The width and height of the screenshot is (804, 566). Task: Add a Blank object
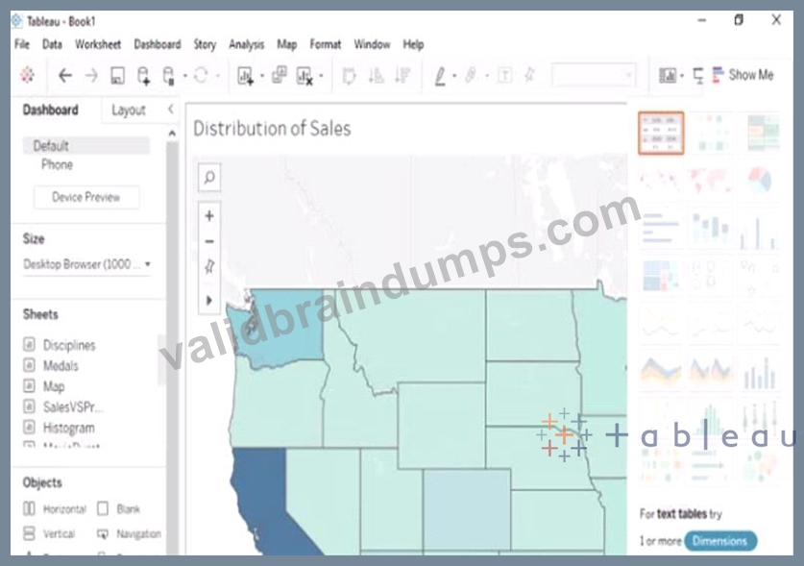(x=119, y=508)
